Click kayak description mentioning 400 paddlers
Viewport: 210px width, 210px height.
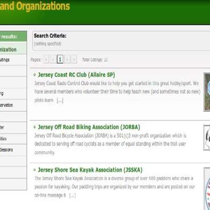pos(115,187)
